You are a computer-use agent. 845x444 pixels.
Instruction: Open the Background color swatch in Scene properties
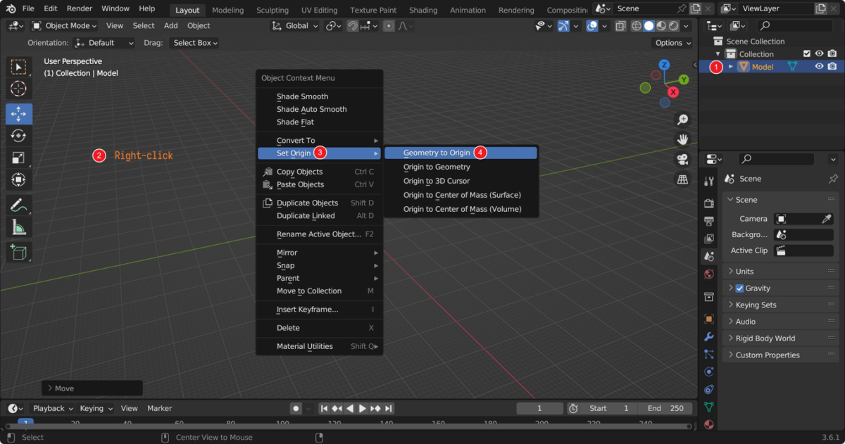coord(803,234)
